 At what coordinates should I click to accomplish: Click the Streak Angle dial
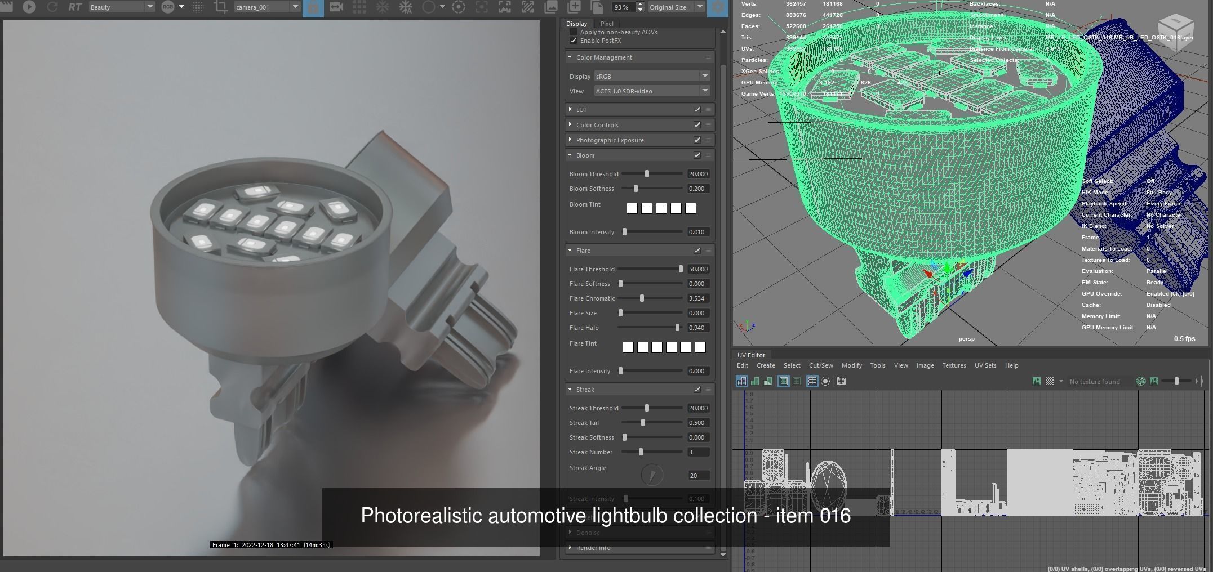pos(652,475)
